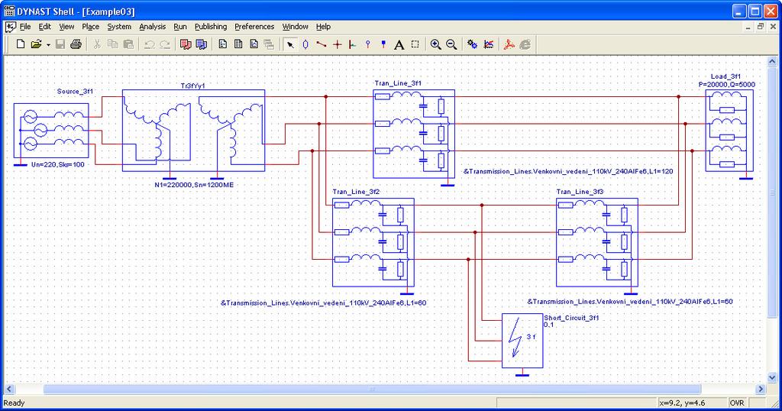The height and width of the screenshot is (411, 782).
Task: Click the Paste clipboard icon
Action: click(128, 44)
